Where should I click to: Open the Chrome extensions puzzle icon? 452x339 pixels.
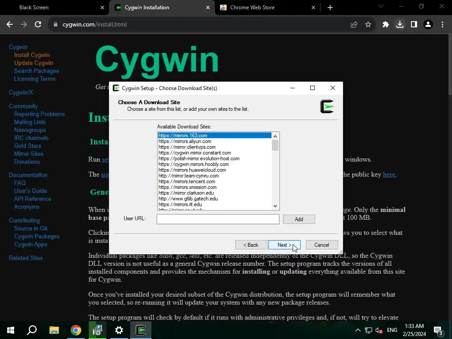click(386, 25)
